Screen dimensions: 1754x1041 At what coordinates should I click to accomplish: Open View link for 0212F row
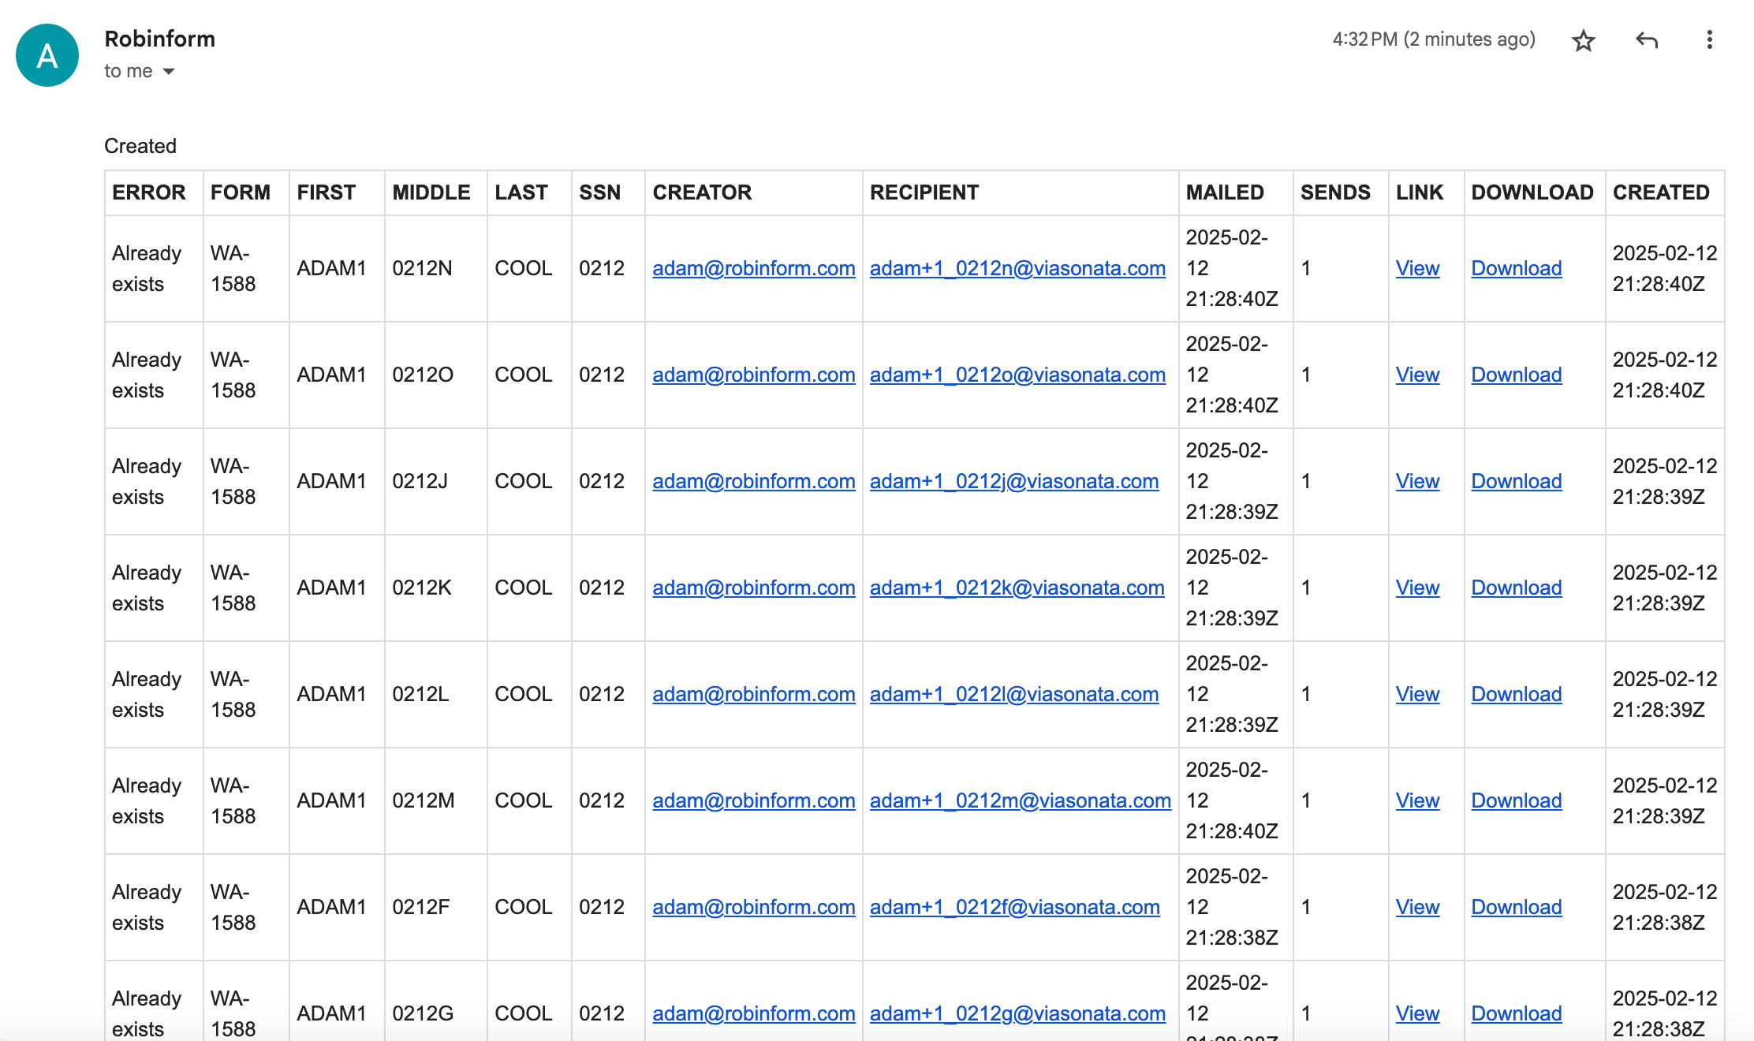pyautogui.click(x=1417, y=907)
